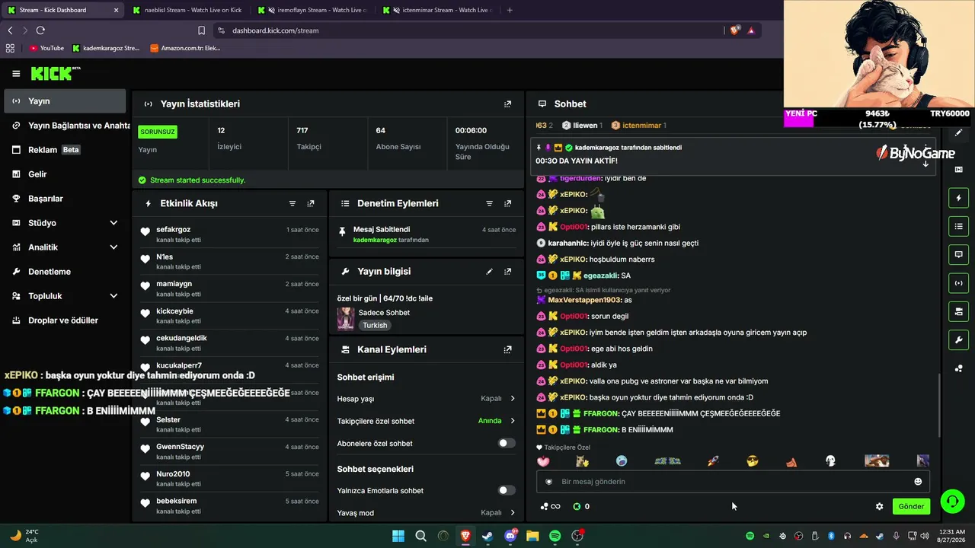The height and width of the screenshot is (548, 975).
Task: Expand the Topluluk sidebar section
Action: point(113,296)
